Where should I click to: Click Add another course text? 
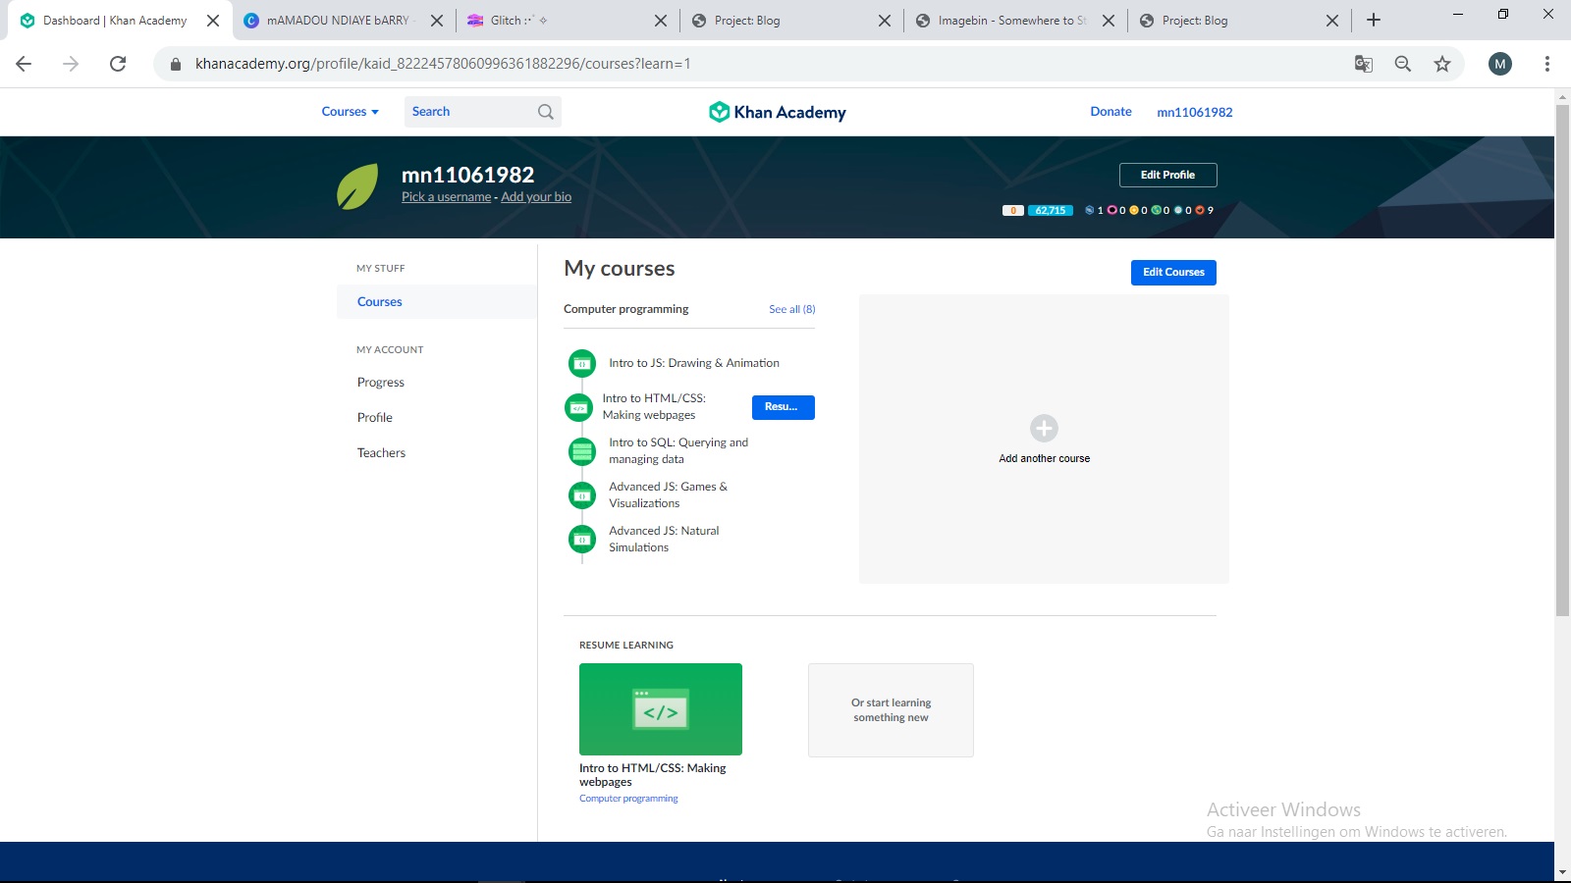click(1044, 458)
